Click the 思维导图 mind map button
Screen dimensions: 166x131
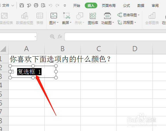click(x=127, y=15)
